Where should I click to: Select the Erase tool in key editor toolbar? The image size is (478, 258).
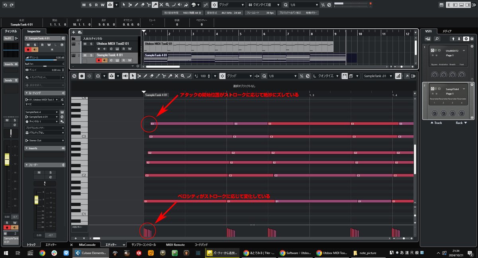tap(152, 76)
